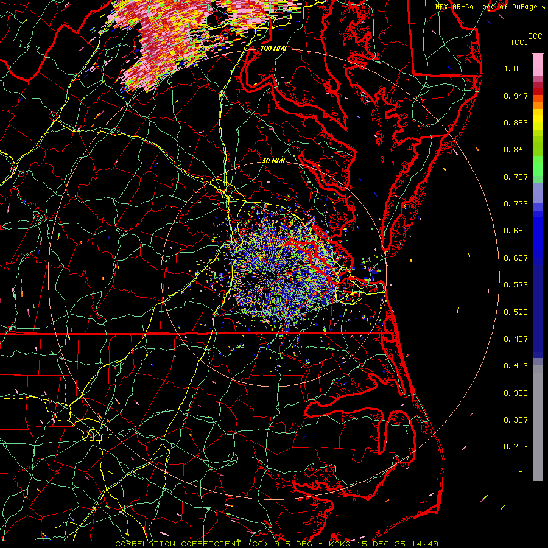Screen dimensions: 548x548
Task: Select the 0.680 scale value
Action: coord(516,231)
